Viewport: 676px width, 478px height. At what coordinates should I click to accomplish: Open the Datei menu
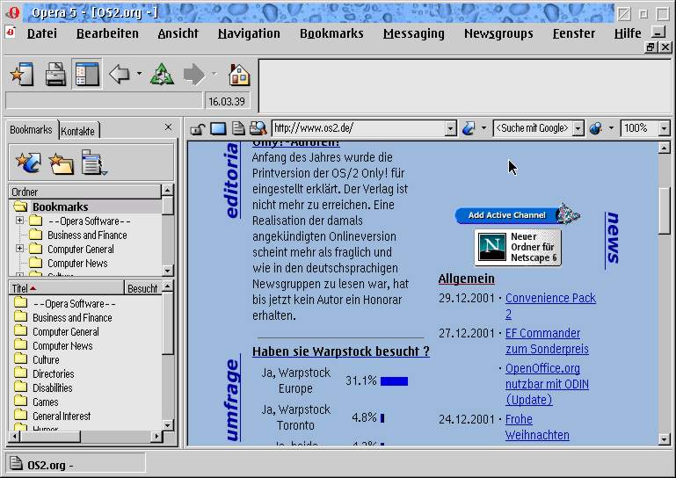[42, 33]
